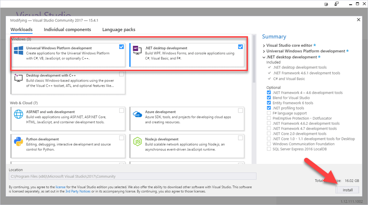The width and height of the screenshot is (368, 205).
Task: Enable the Azure development workload checkbox
Action: coord(240,111)
